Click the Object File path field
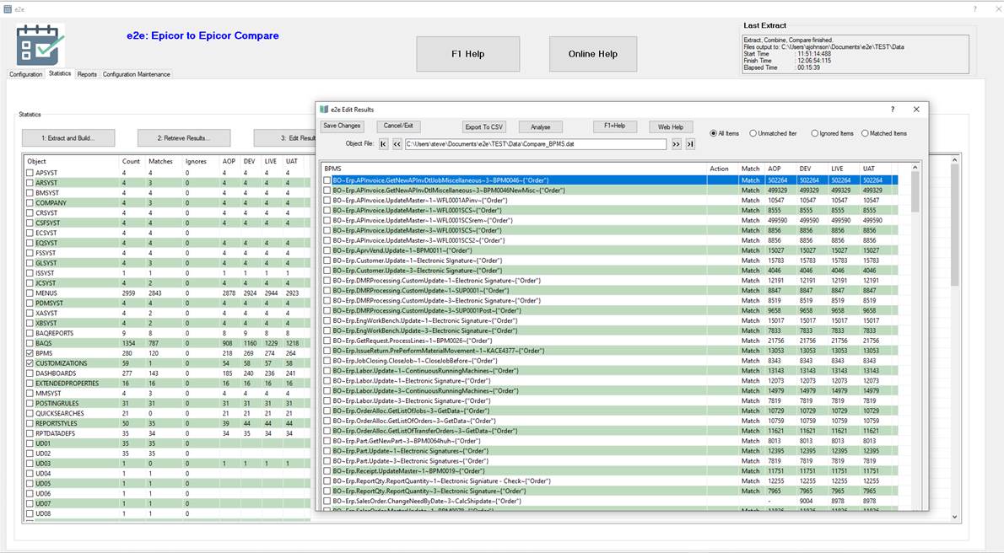This screenshot has width=1004, height=553. pyautogui.click(x=535, y=144)
